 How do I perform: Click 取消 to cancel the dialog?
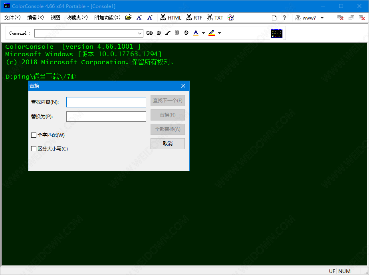168,144
